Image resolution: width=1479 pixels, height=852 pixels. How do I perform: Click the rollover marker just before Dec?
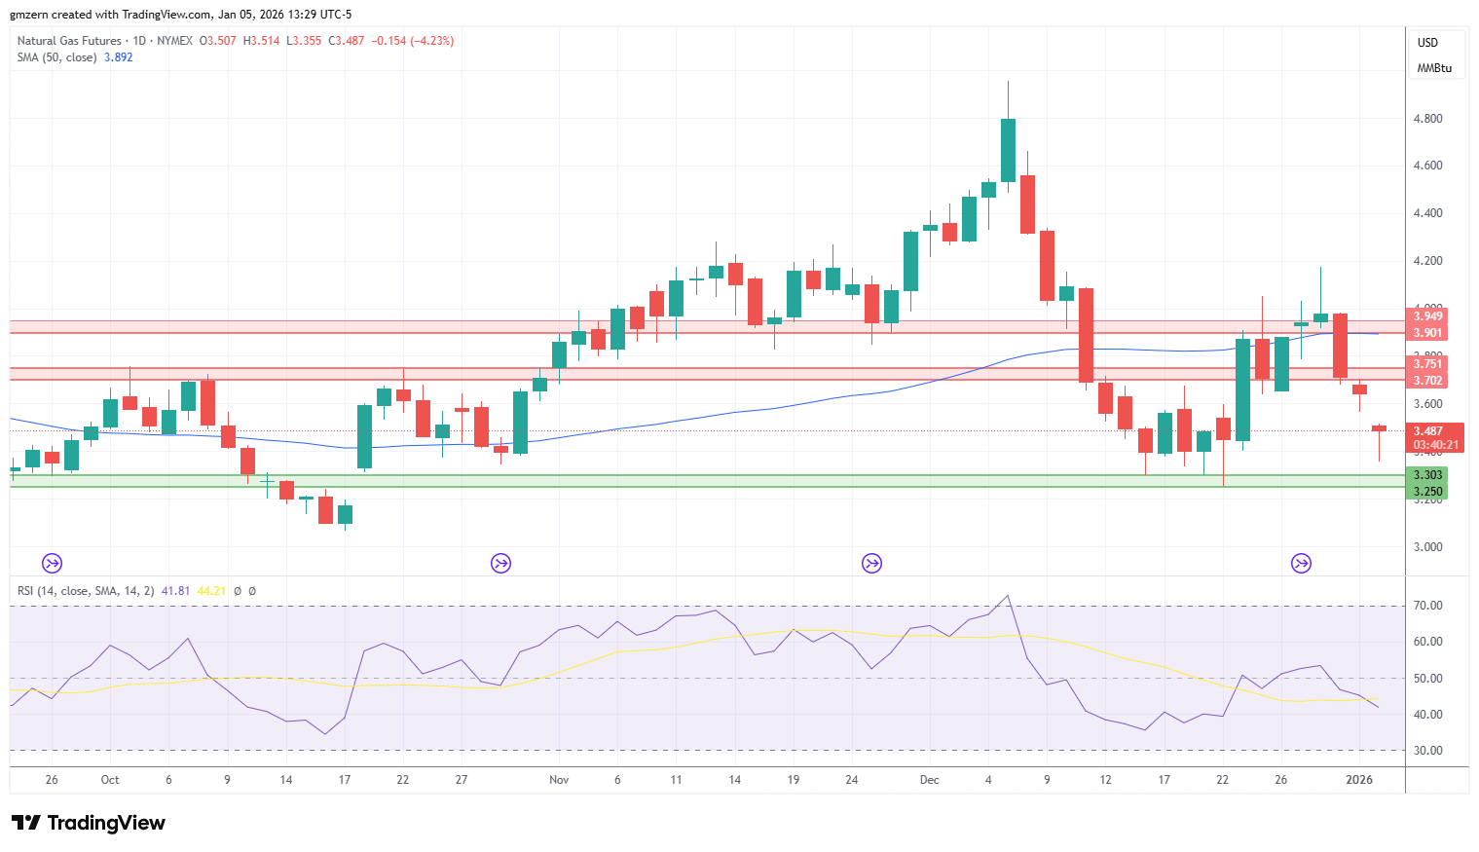click(x=871, y=563)
